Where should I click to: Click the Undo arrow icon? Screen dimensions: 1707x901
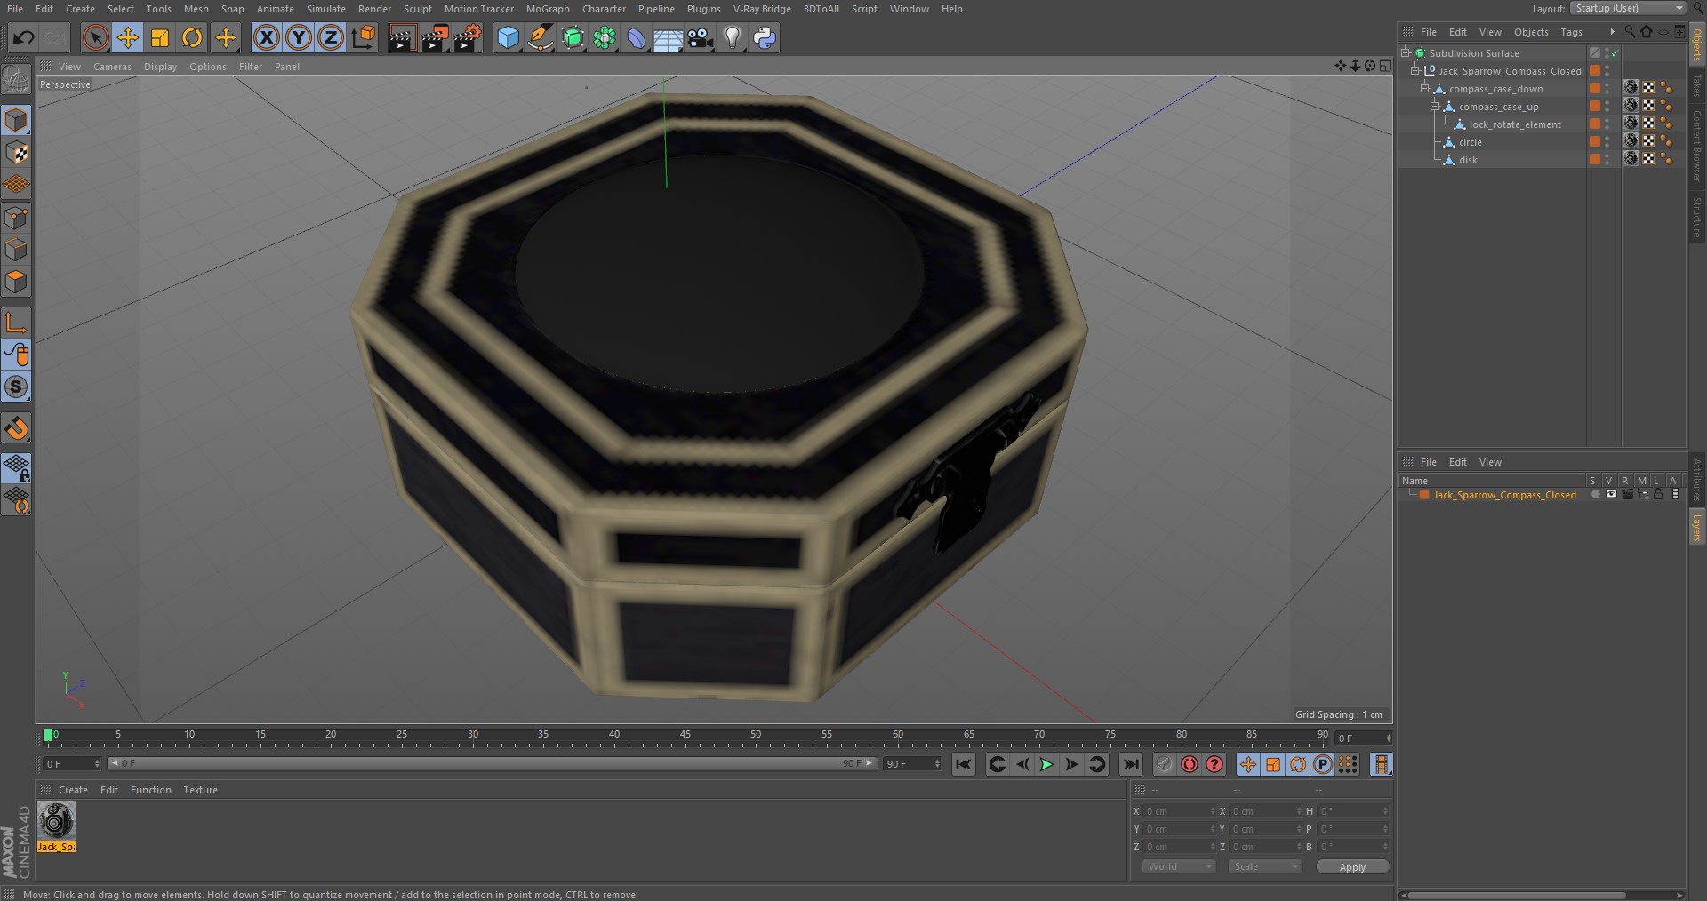click(x=24, y=37)
